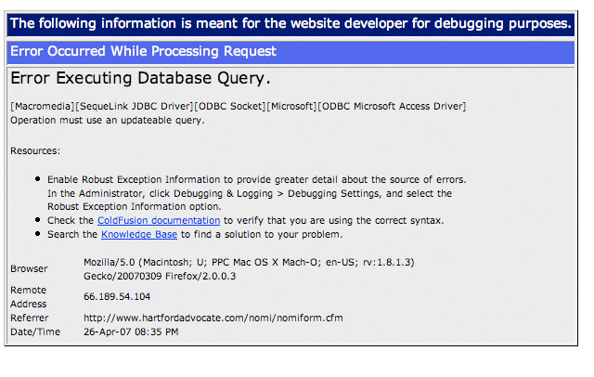Screen dimensions: 594x377
Task: Click the Referrer label
Action: tap(29, 318)
